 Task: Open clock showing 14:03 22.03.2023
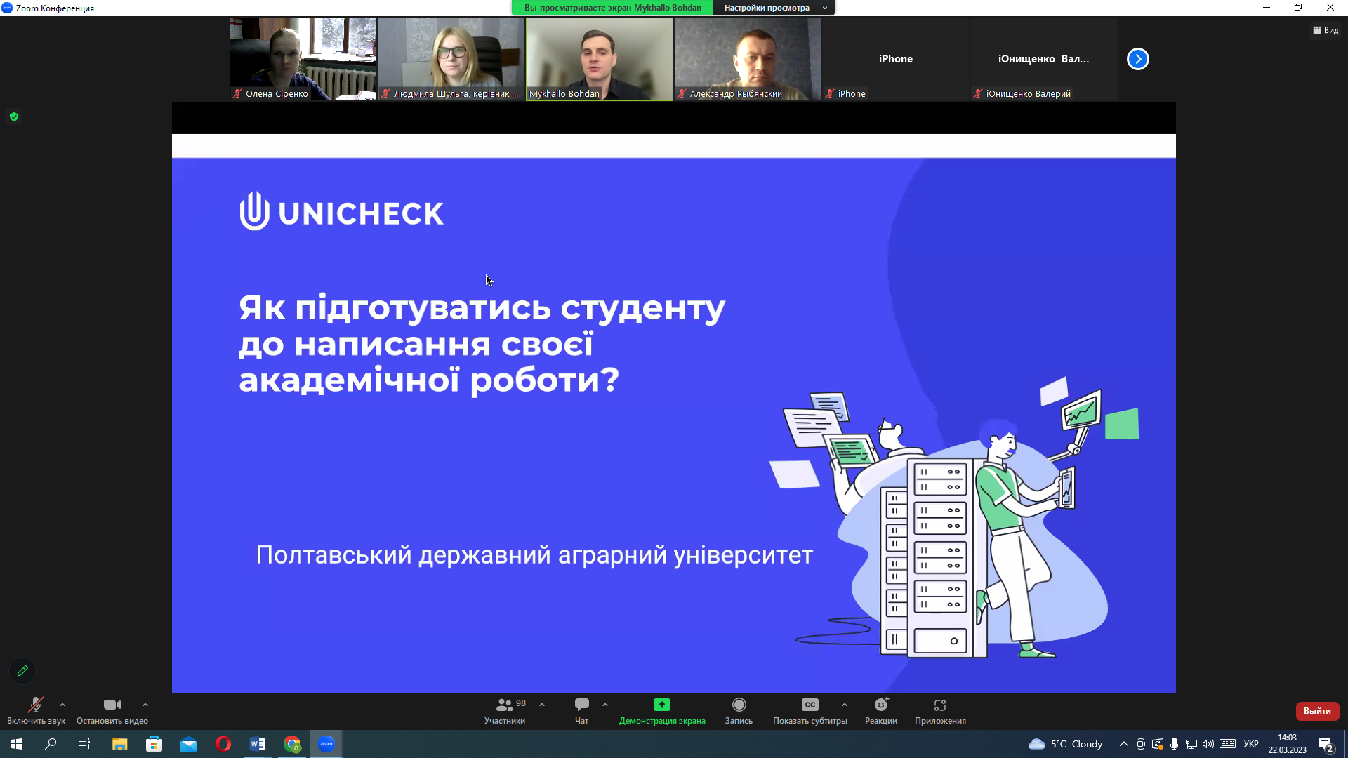[x=1287, y=744]
